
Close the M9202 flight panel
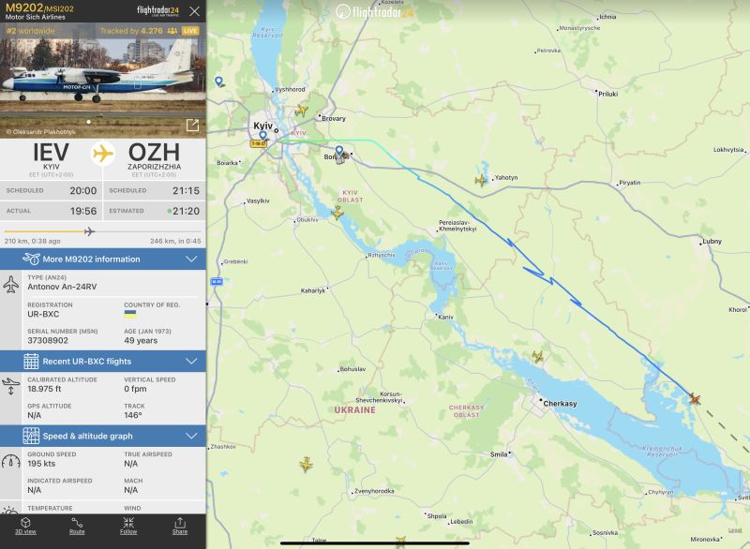[x=194, y=11]
